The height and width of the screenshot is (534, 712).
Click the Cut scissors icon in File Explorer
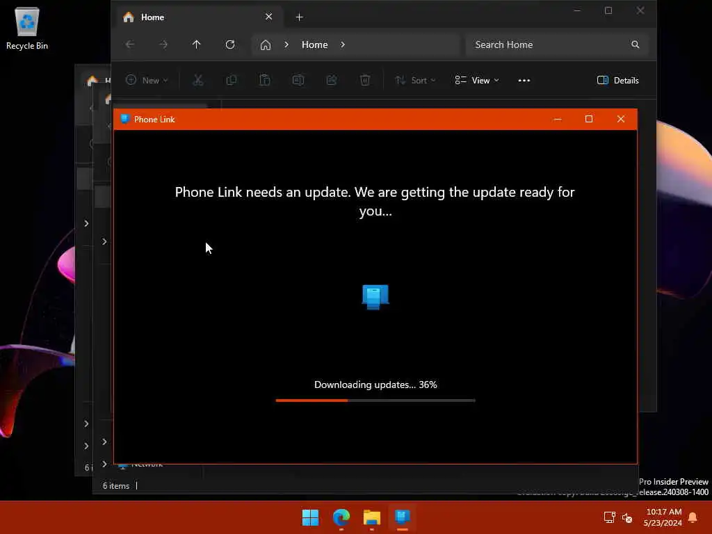coord(198,81)
